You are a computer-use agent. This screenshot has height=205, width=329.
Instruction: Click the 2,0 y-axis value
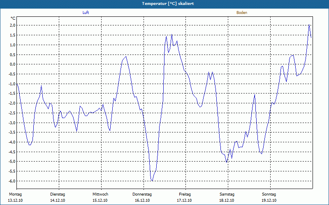[x=13, y=25]
